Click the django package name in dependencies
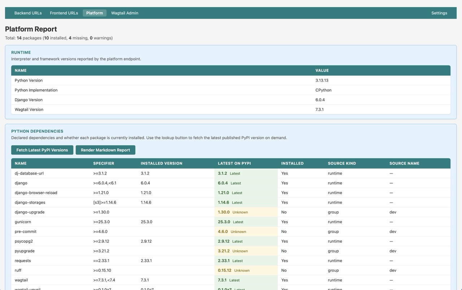462x290 pixels. pyautogui.click(x=21, y=183)
